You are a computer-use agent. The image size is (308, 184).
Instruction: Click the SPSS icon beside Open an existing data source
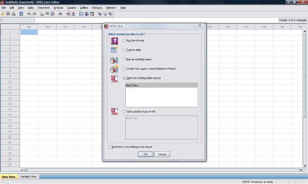click(x=114, y=79)
